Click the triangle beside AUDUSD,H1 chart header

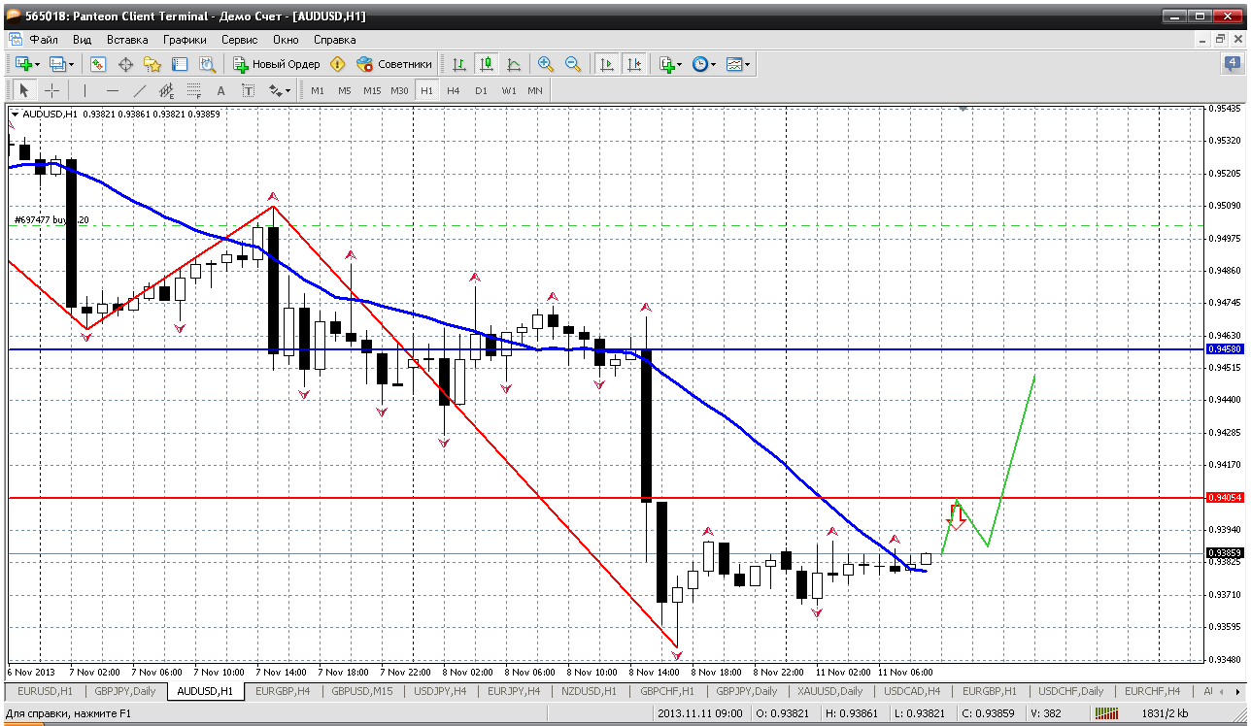click(x=15, y=115)
